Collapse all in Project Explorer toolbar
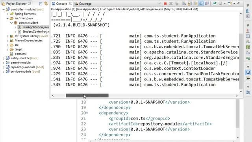The height and width of the screenshot is (142, 252). 41,4
